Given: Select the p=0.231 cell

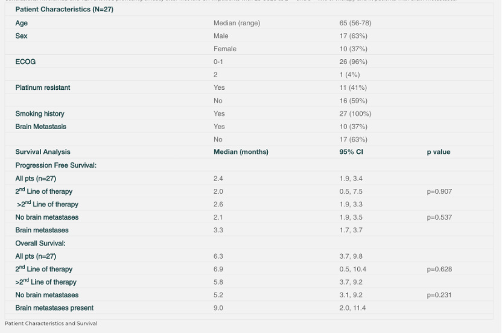Looking at the screenshot, I should [x=439, y=295].
